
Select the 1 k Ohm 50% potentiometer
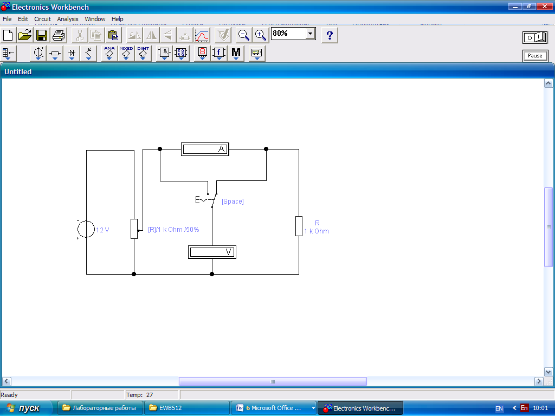pyautogui.click(x=134, y=229)
